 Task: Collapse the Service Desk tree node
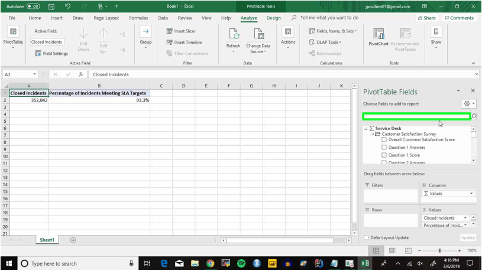coord(366,128)
